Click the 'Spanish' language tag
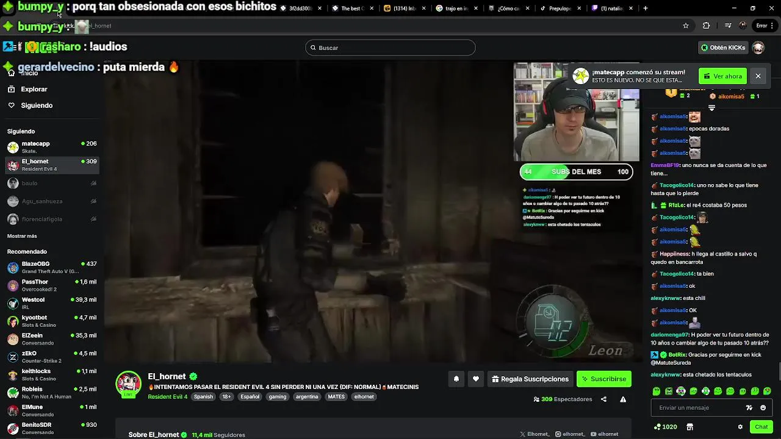781x439 pixels. 204,396
